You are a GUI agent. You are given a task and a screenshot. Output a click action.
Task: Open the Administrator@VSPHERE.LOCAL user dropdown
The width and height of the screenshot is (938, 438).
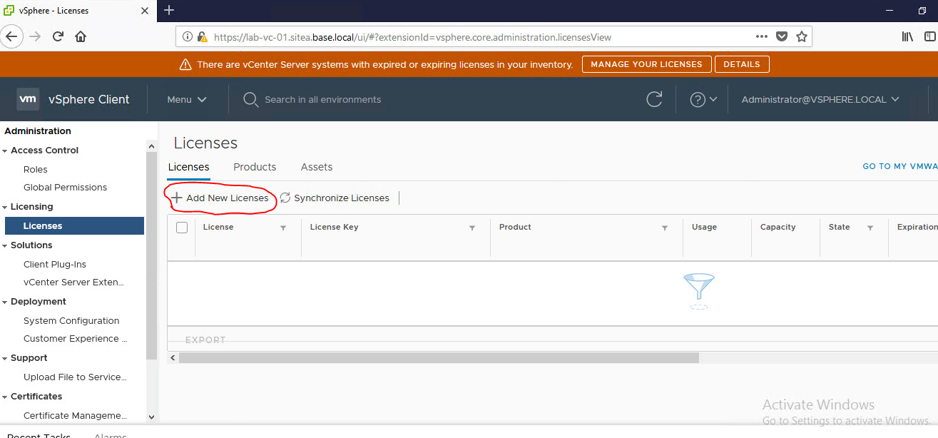coord(820,100)
